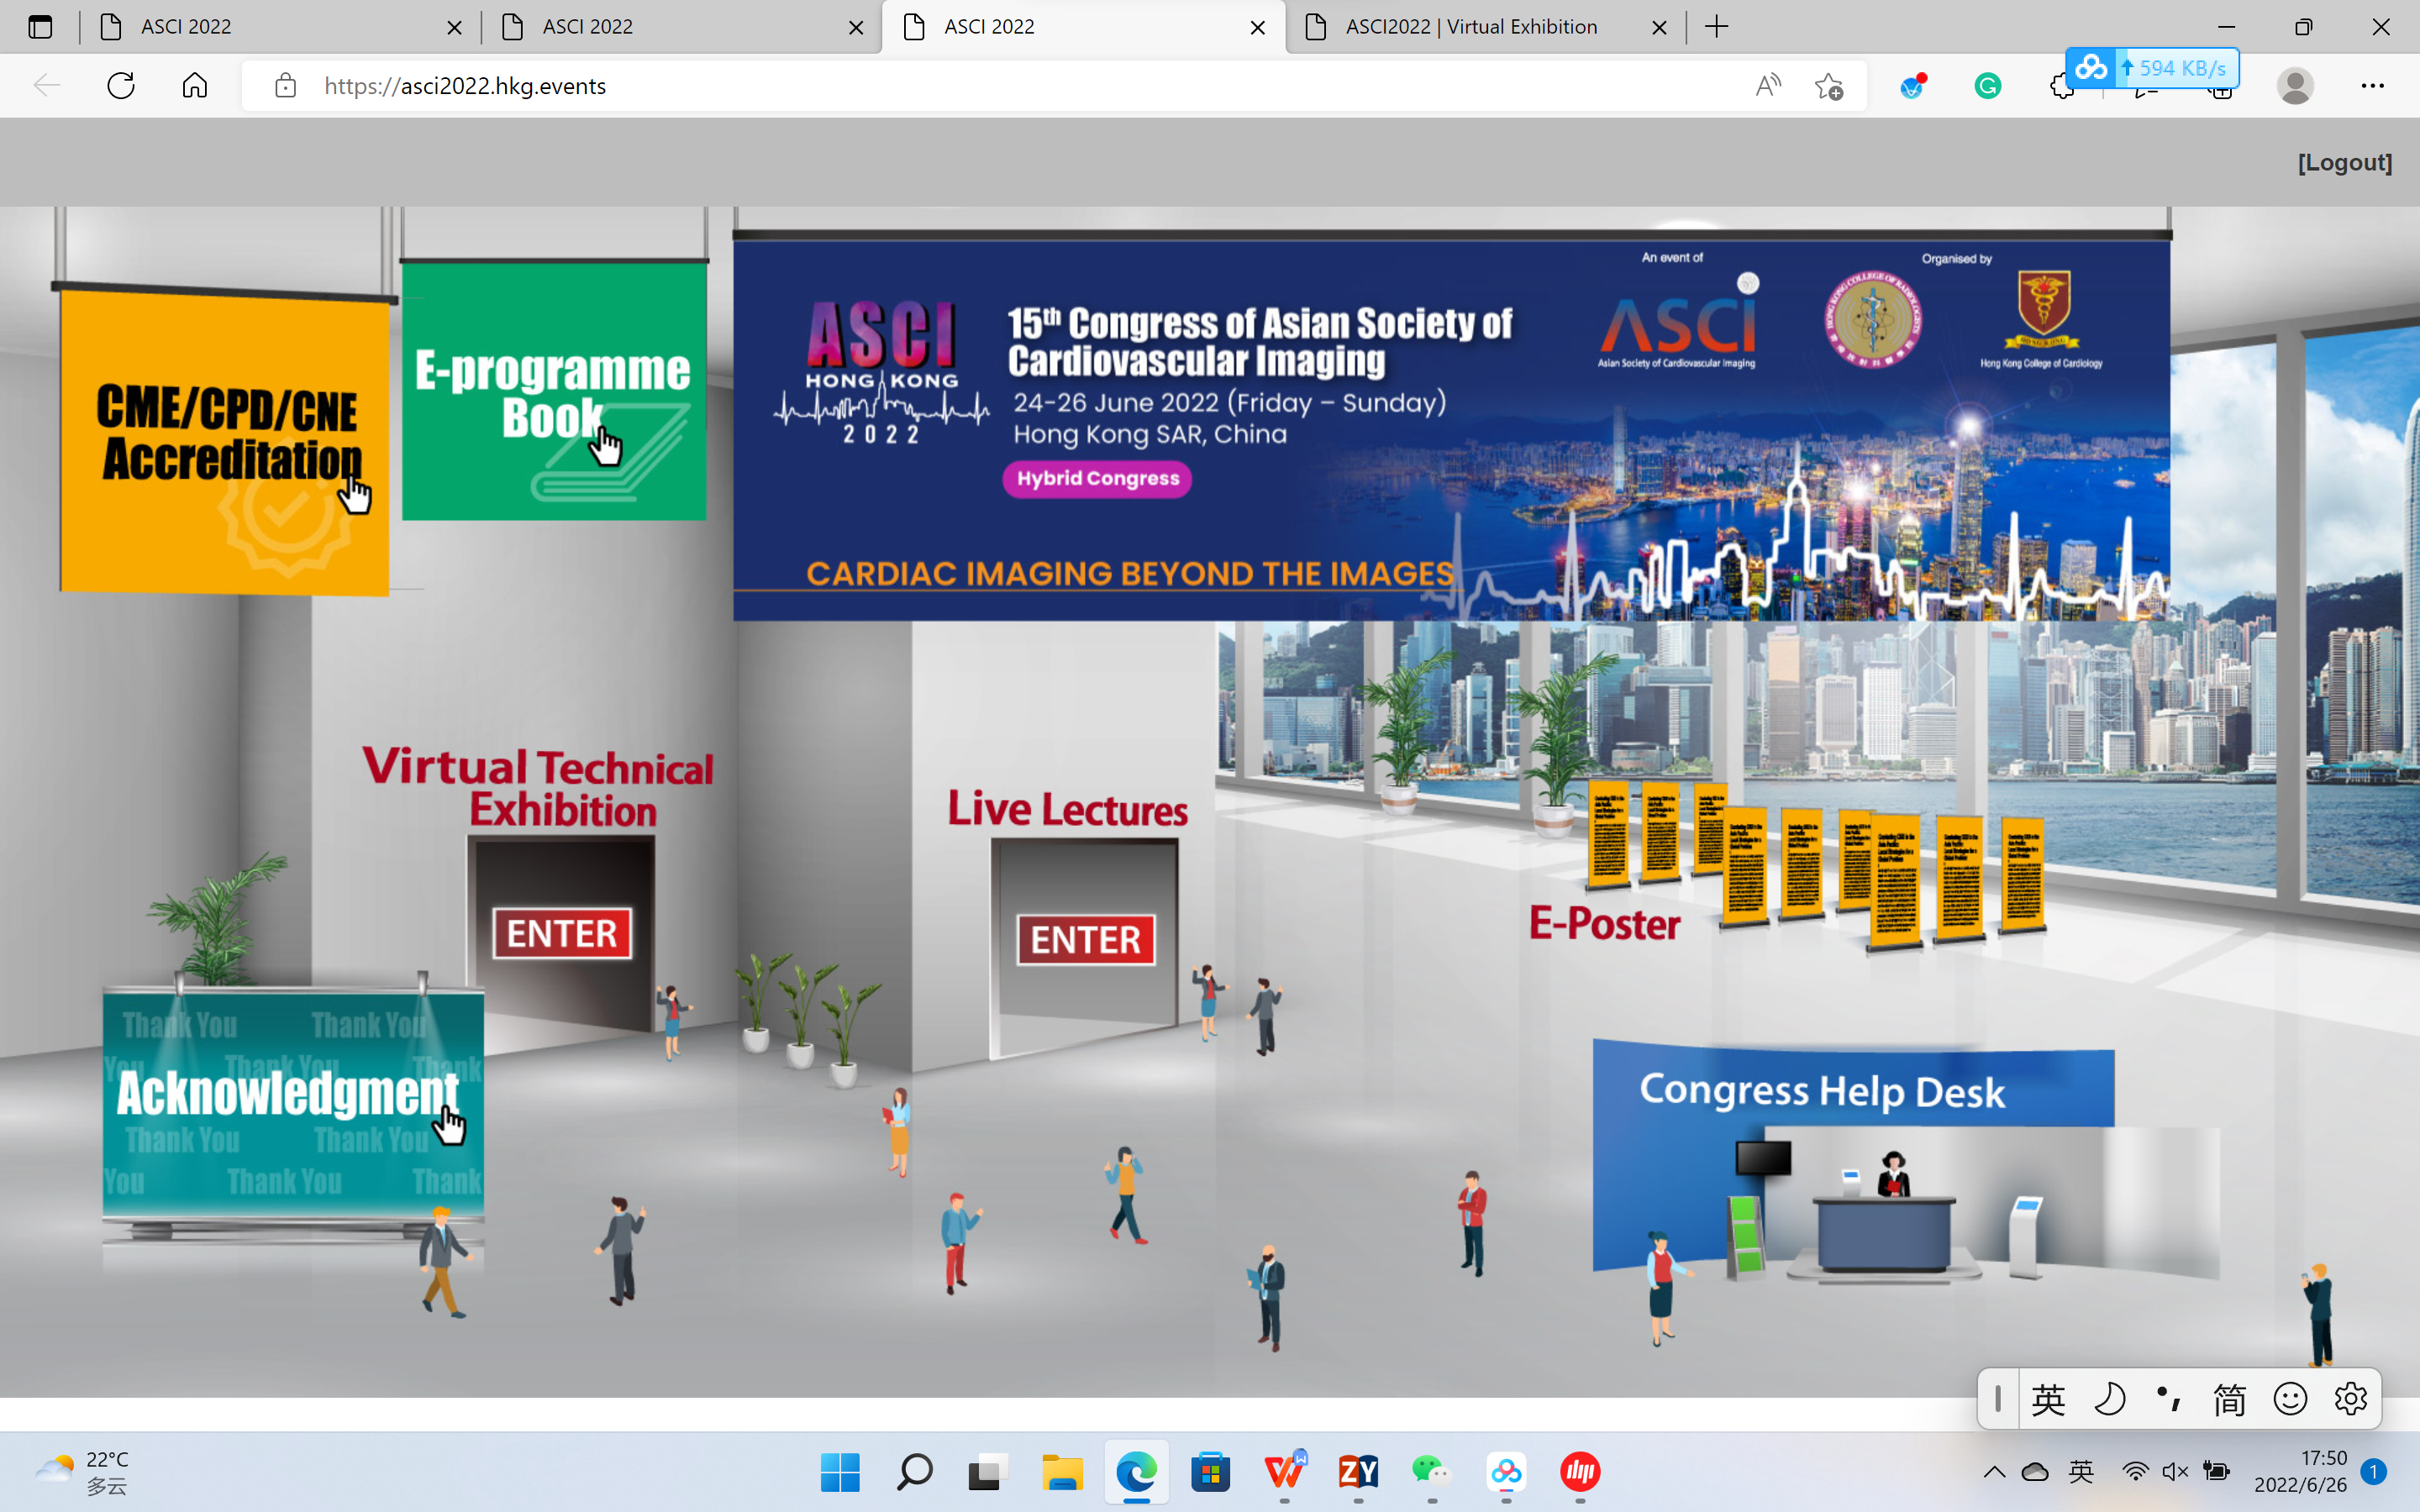Click the battery tray icon
Image resolution: width=2420 pixels, height=1512 pixels.
coord(2216,1471)
